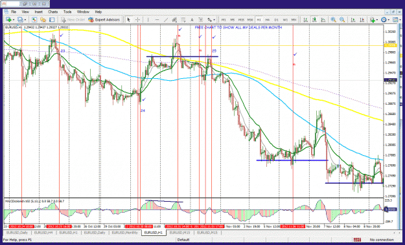Open the View menu
The image size is (405, 245).
tap(25, 12)
